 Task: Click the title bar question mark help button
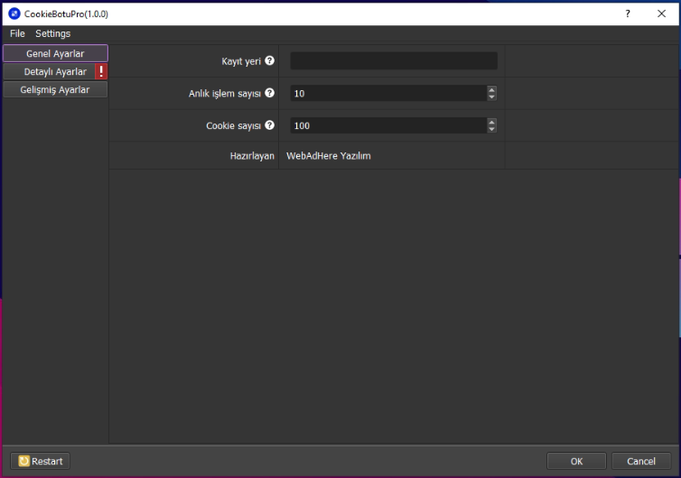click(627, 14)
